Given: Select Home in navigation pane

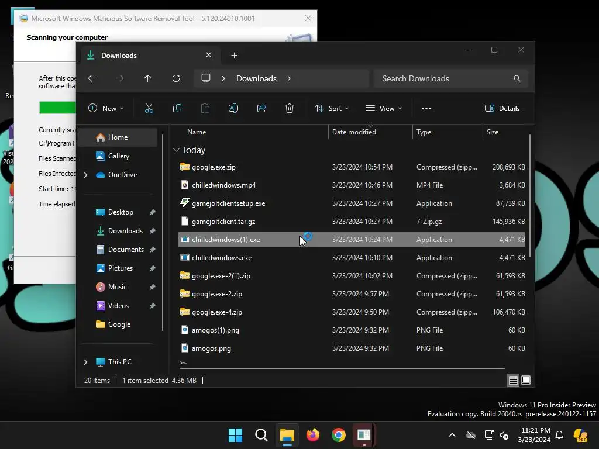Looking at the screenshot, I should (118, 137).
